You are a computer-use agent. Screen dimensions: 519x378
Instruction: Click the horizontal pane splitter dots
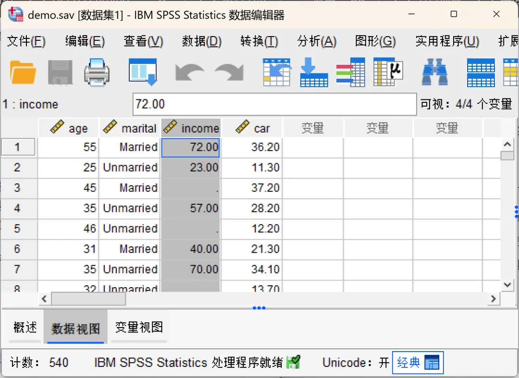(259, 308)
